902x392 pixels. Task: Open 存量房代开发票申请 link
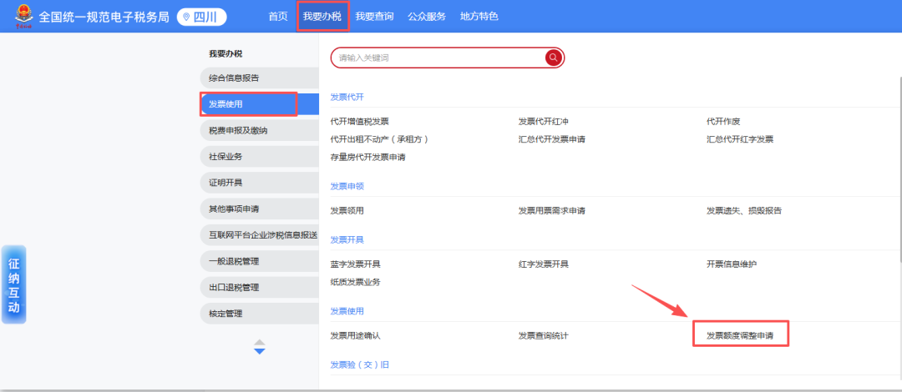(368, 157)
